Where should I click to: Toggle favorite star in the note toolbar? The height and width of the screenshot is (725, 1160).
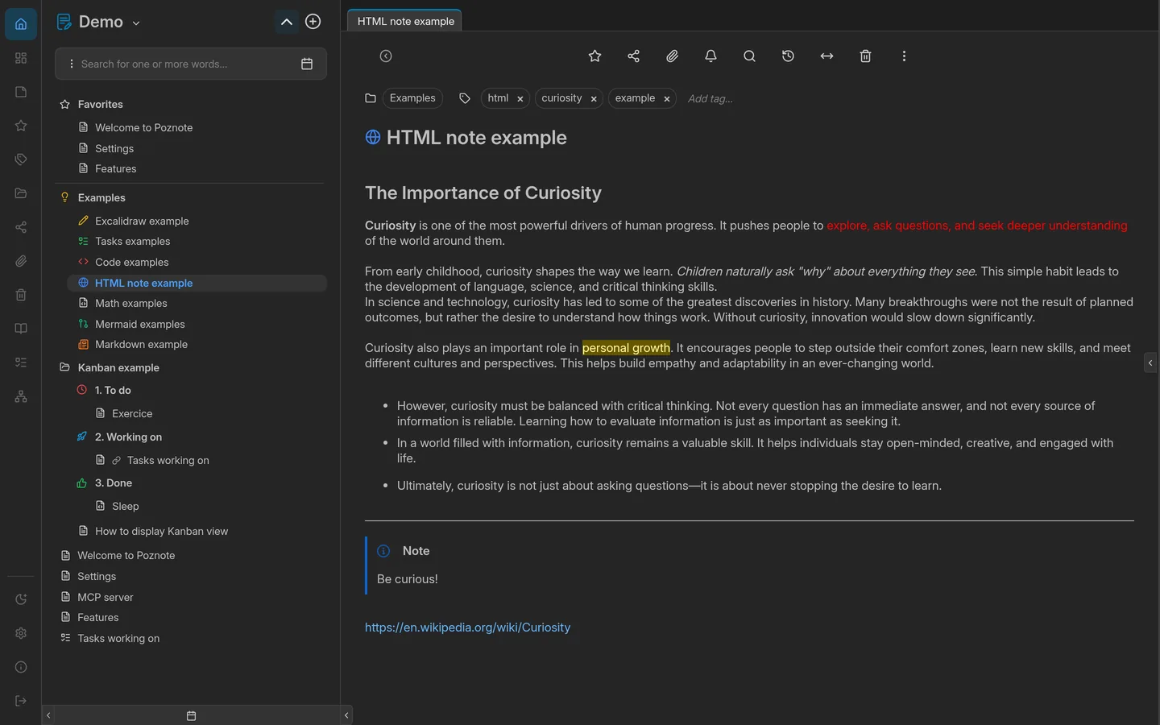[594, 56]
